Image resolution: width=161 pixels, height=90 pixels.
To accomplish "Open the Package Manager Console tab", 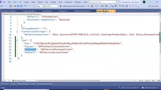I will (x=26, y=84).
